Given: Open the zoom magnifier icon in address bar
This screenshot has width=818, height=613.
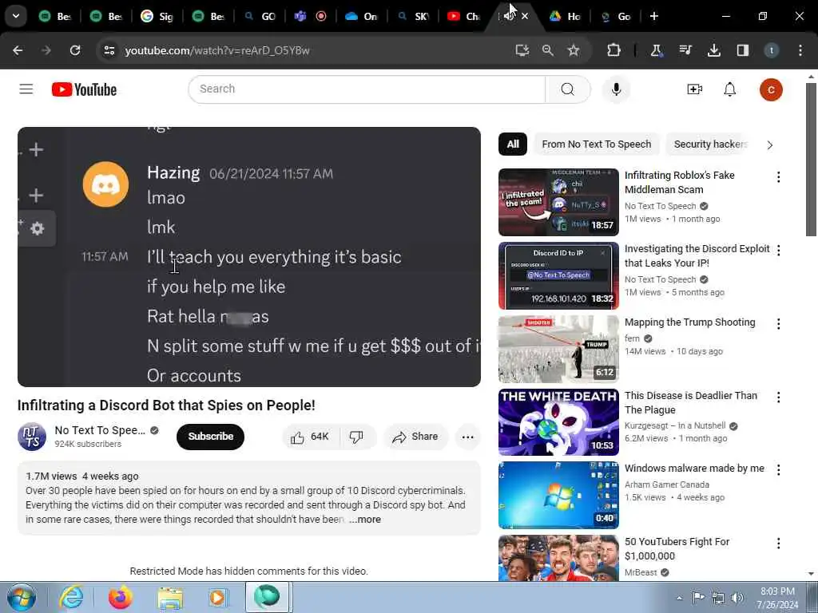Looking at the screenshot, I should [548, 50].
